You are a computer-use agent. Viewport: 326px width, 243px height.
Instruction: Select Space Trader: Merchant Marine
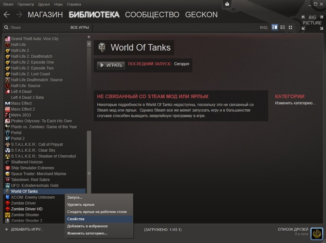click(45, 174)
